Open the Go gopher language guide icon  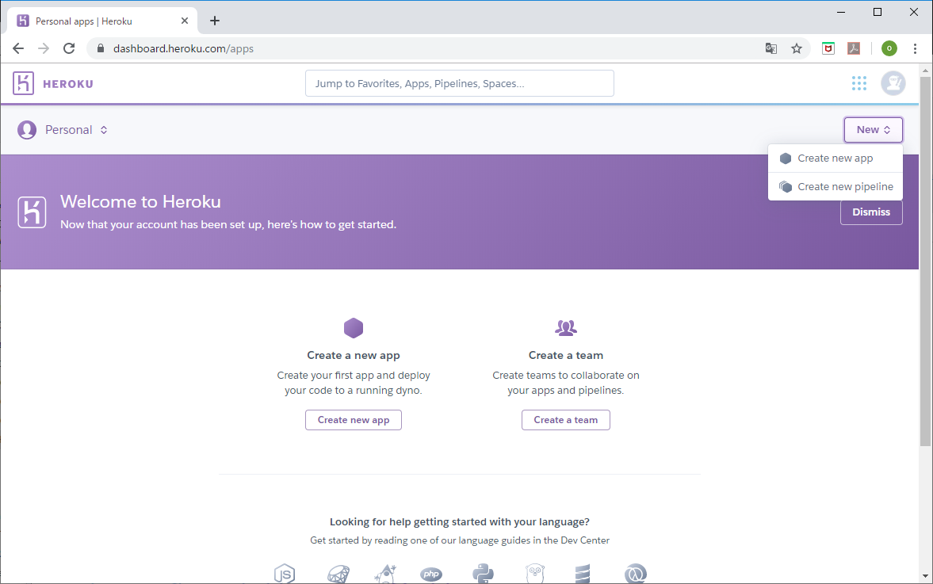tap(536, 574)
